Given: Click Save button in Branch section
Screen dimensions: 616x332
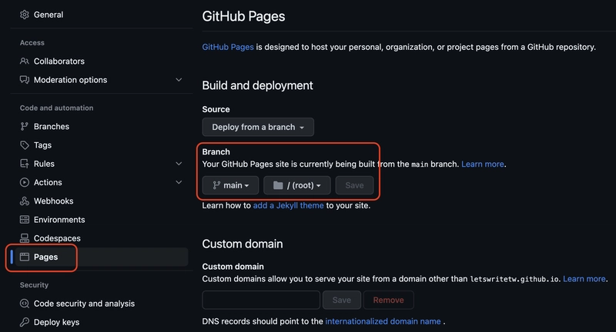Looking at the screenshot, I should (354, 185).
